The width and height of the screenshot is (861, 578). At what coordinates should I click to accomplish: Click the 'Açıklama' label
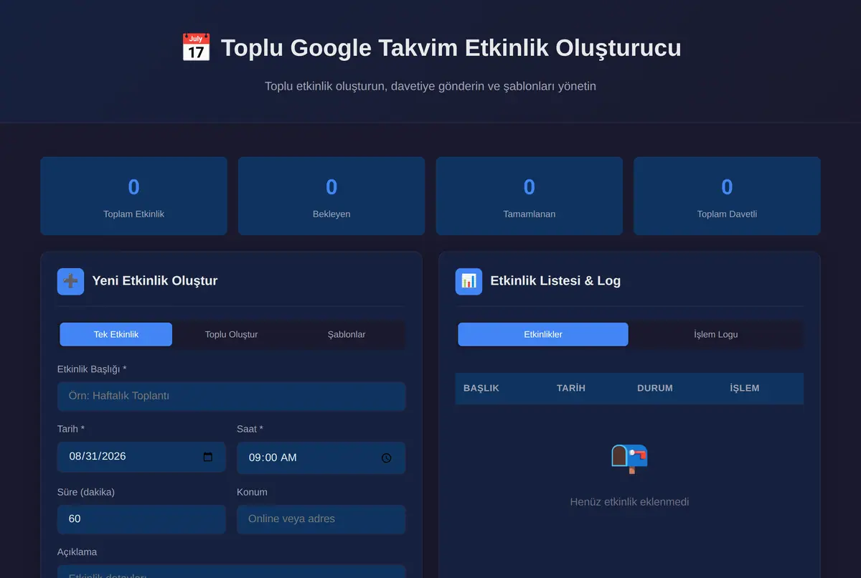coord(77,552)
